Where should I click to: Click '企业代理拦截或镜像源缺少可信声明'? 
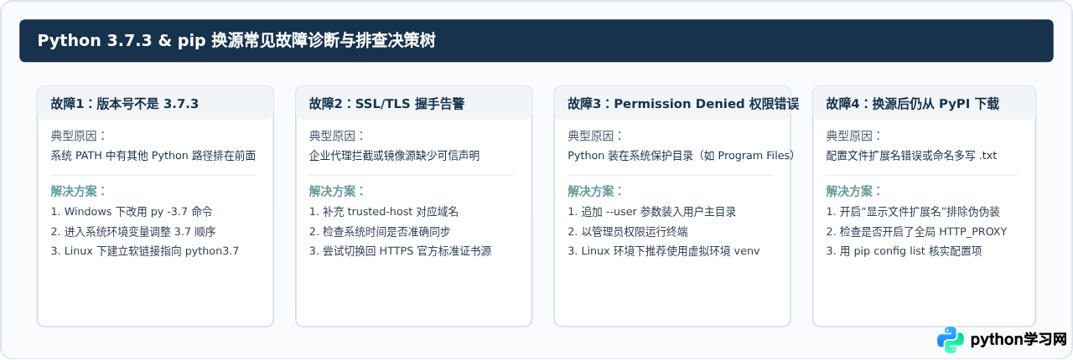point(394,155)
